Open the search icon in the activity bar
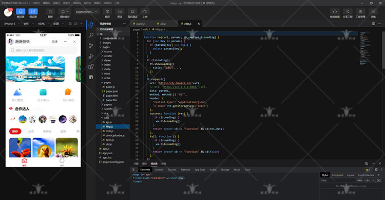 pyautogui.click(x=91, y=35)
